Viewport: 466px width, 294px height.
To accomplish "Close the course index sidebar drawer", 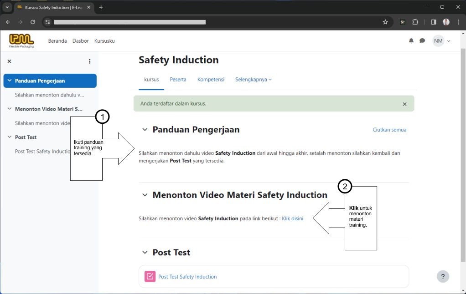I will tap(9, 61).
